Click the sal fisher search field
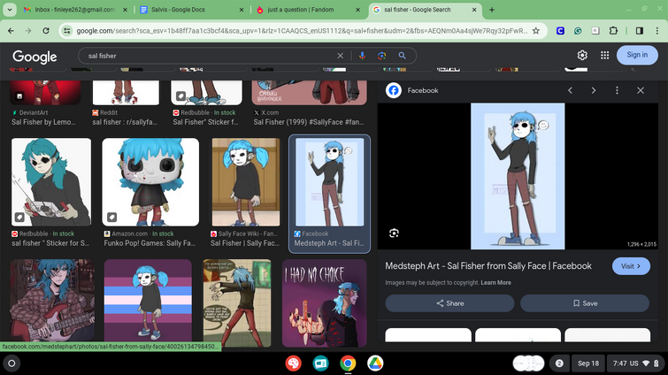 [x=209, y=56]
